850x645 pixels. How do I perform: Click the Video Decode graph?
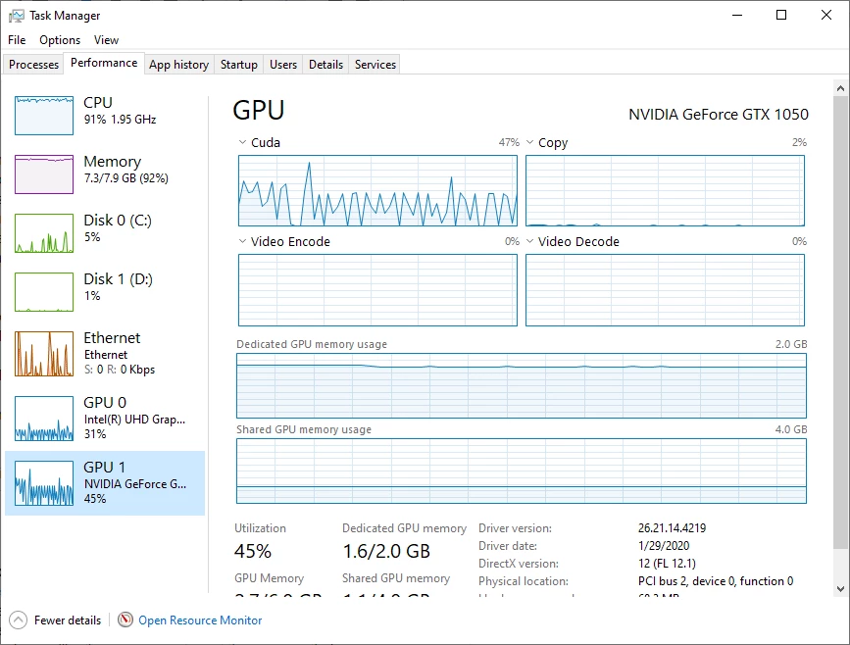click(665, 290)
